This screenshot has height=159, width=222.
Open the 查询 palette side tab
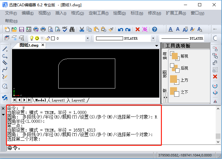[x=165, y=56]
